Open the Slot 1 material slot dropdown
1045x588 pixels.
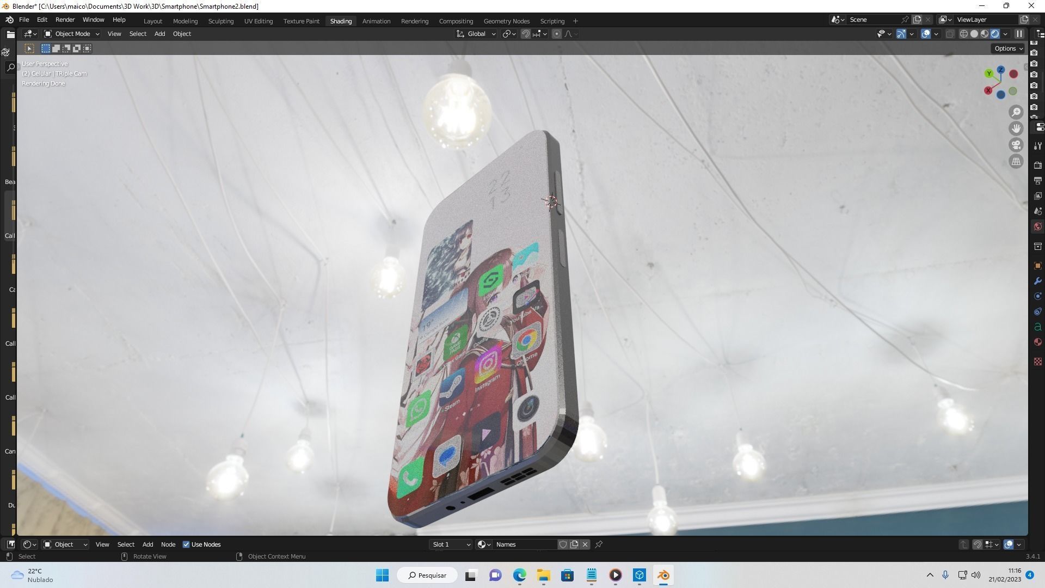(451, 544)
